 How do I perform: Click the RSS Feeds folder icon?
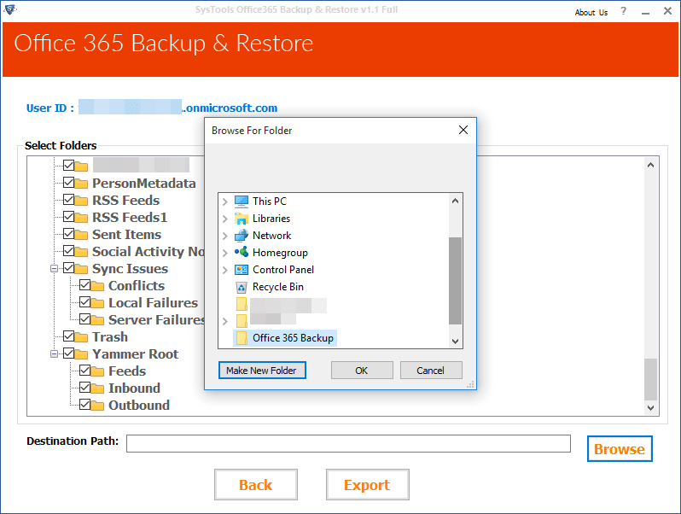pos(81,201)
